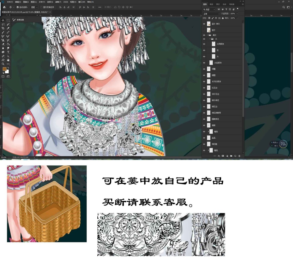Open the 文件(F) menu
This screenshot has height=259, width=293.
(10, 2)
